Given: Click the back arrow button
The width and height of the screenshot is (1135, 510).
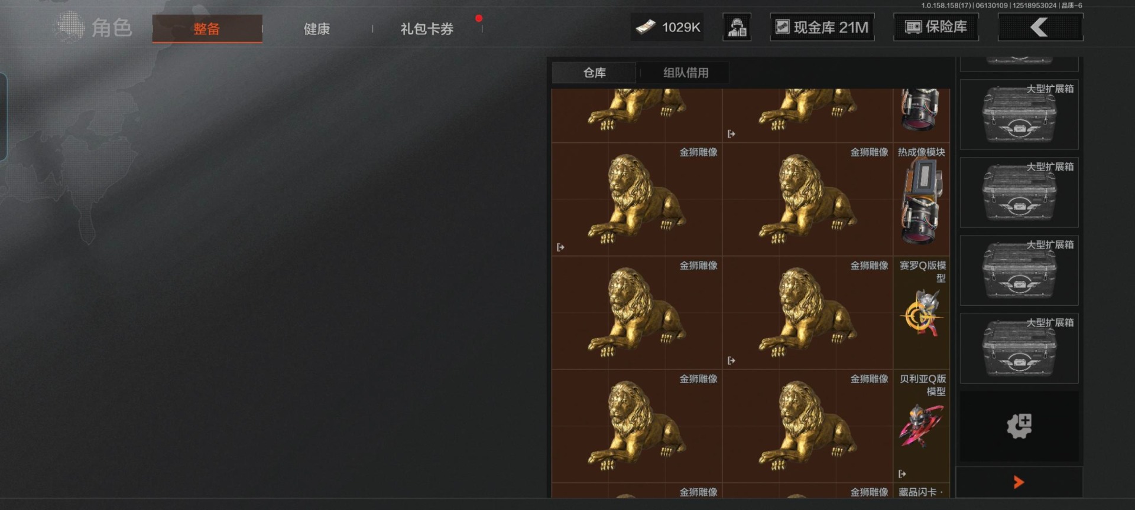Looking at the screenshot, I should [x=1040, y=27].
